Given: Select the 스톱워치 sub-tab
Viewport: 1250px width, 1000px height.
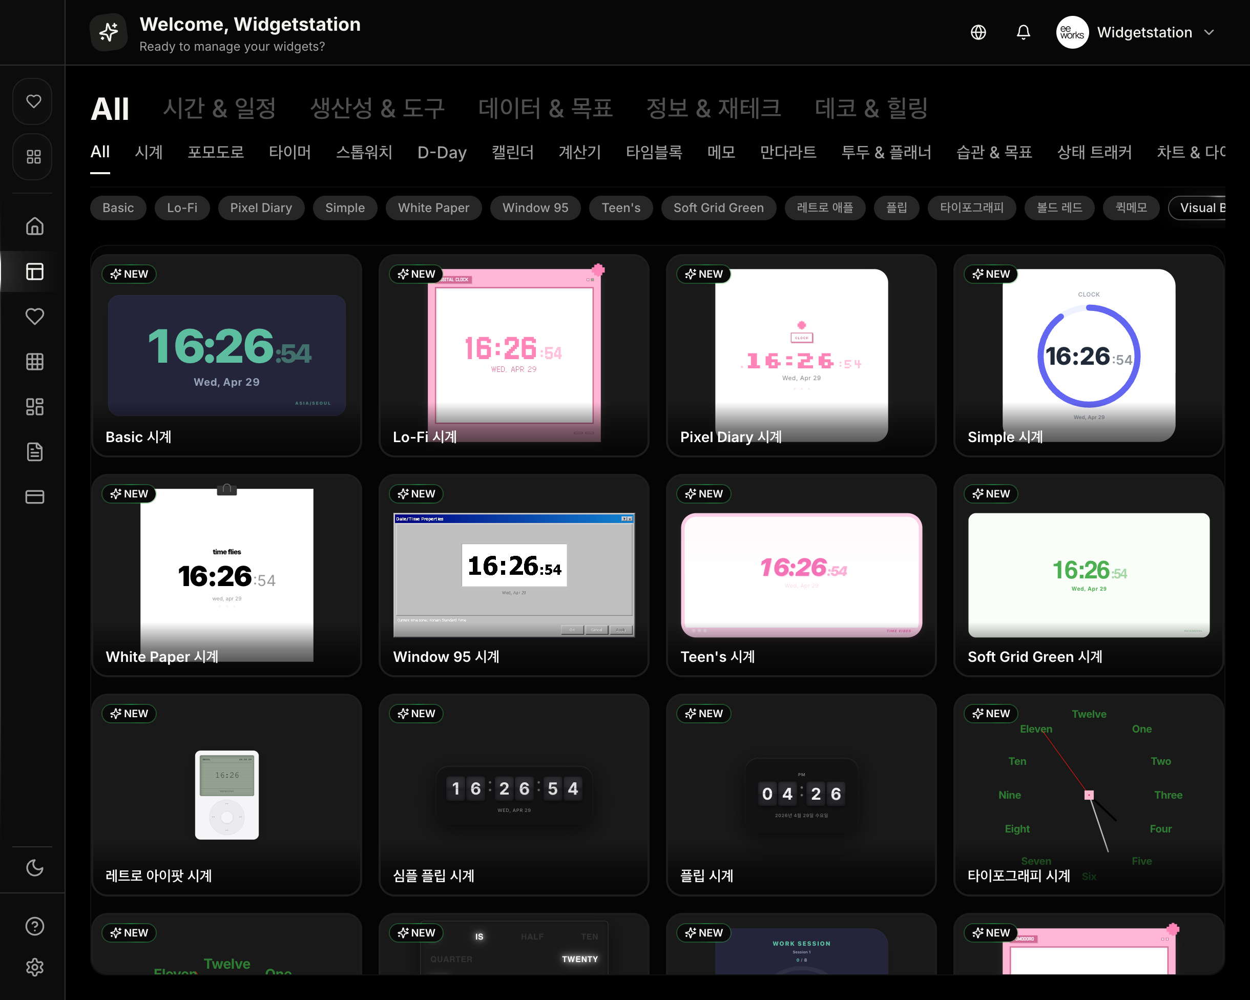Looking at the screenshot, I should (364, 152).
